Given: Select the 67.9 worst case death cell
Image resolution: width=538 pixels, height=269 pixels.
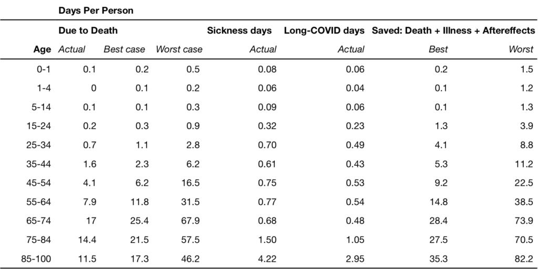Looking at the screenshot, I should [x=191, y=220].
